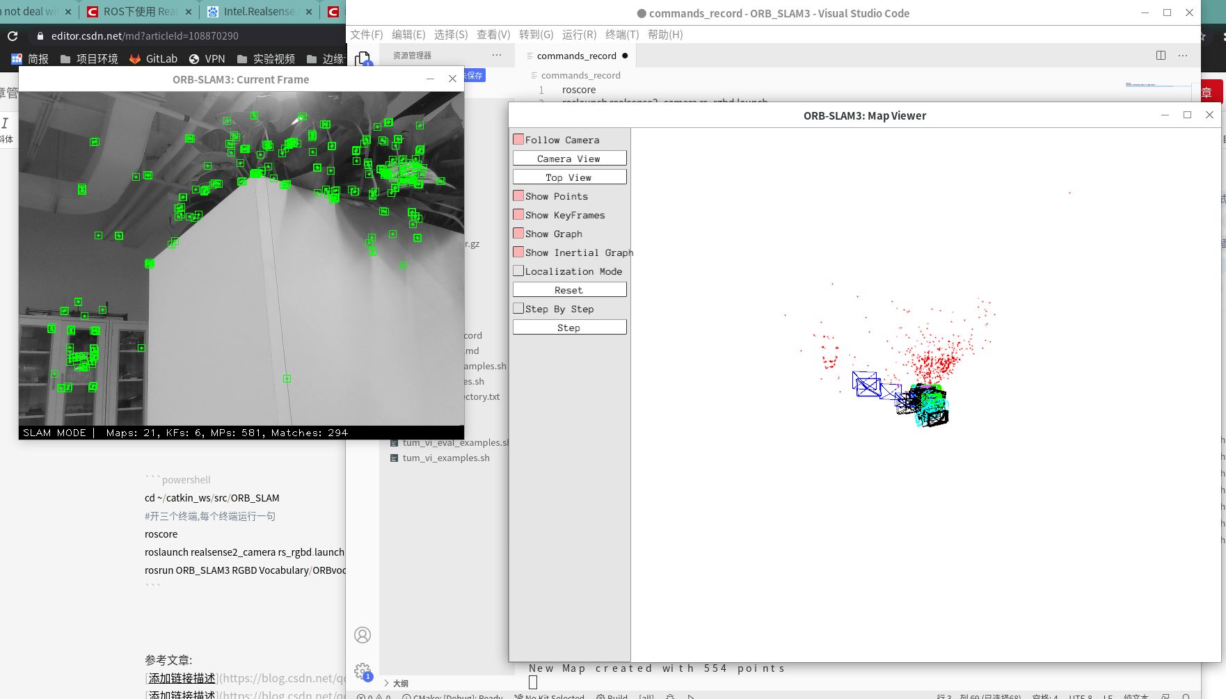Click the debug bug icon in the status bar
The image size is (1226, 699).
coord(669,696)
